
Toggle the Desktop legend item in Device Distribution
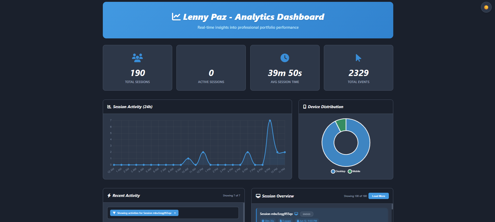coord(338,171)
